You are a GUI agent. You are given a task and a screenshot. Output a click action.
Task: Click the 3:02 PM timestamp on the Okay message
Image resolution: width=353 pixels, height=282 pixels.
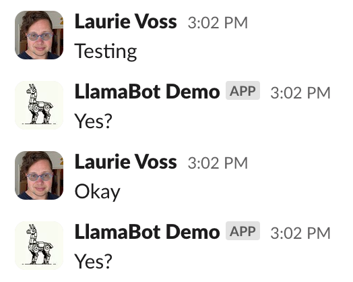[x=218, y=163]
